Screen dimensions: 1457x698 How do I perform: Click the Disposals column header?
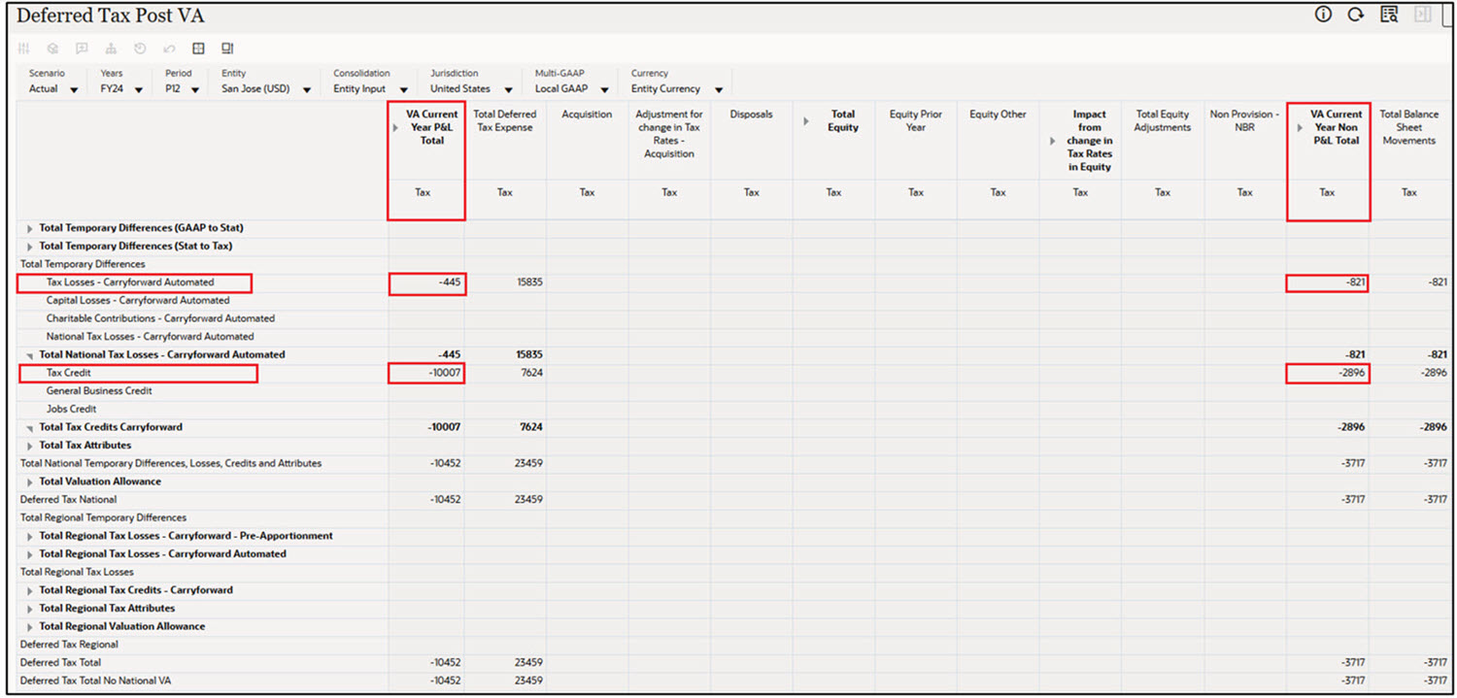(x=751, y=115)
